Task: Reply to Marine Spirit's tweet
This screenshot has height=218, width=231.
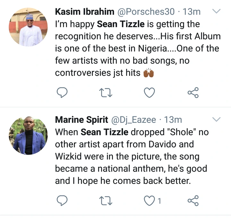Action: click(62, 201)
